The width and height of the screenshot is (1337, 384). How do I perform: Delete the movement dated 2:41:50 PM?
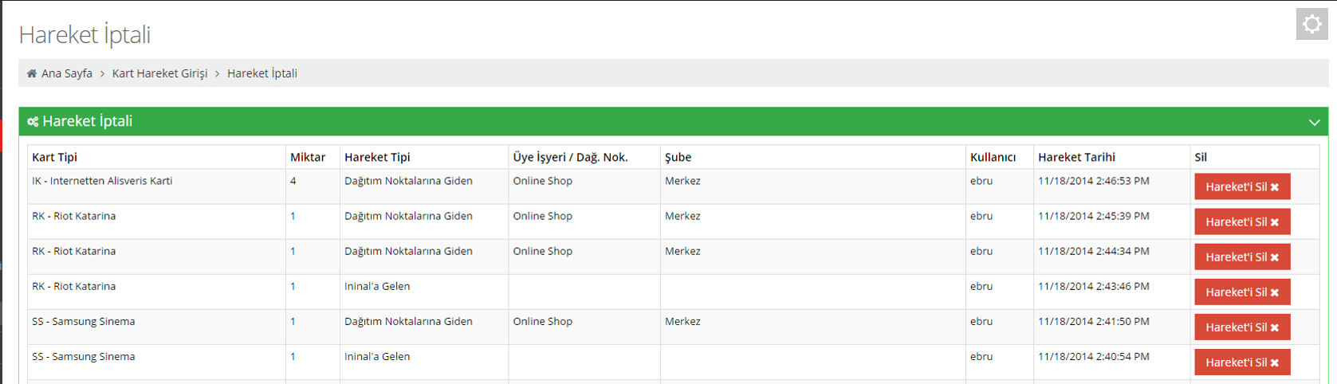(1242, 327)
